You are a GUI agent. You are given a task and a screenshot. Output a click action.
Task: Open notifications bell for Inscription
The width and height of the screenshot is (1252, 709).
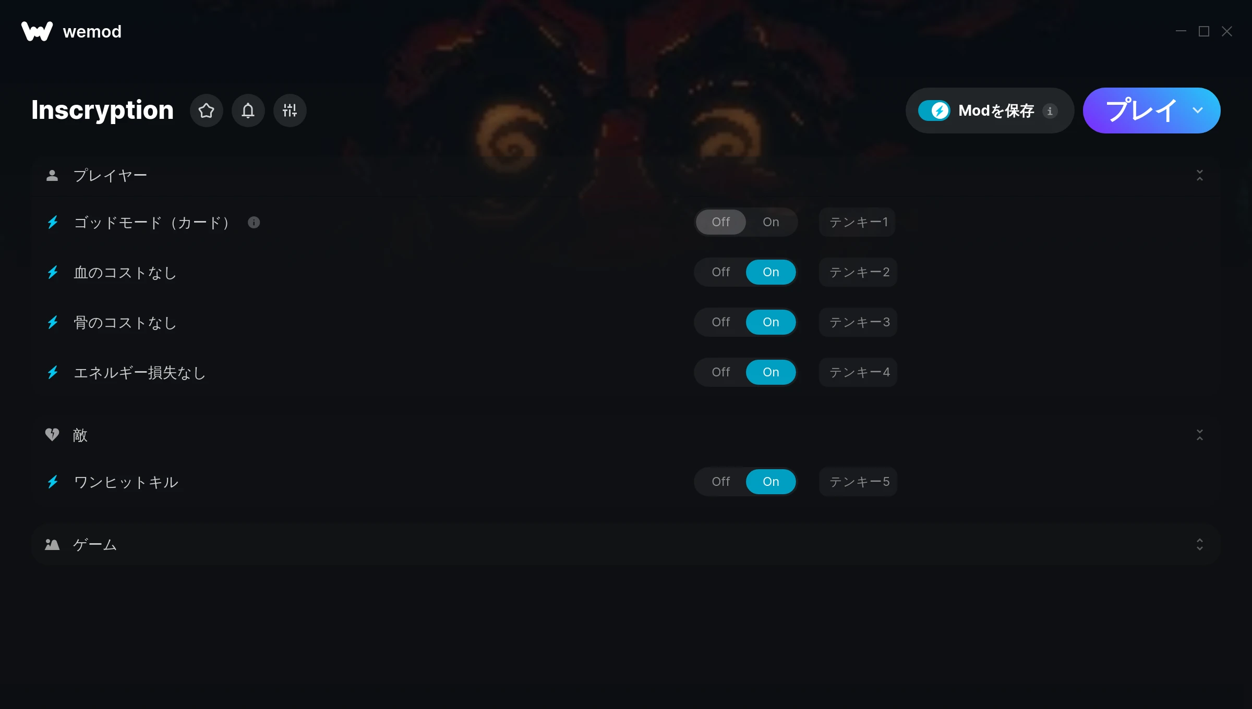click(248, 111)
